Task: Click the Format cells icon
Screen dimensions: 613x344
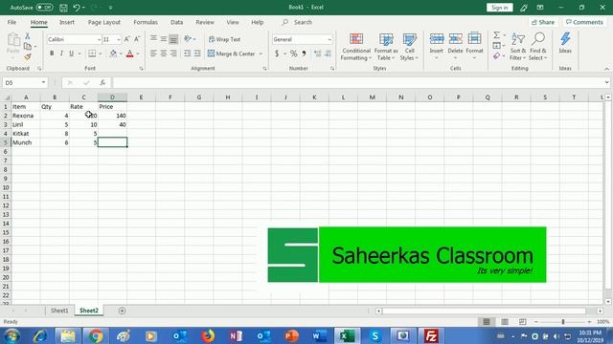Action: 474,39
